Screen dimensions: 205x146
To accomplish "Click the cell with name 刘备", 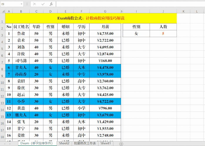I will [21, 47].
